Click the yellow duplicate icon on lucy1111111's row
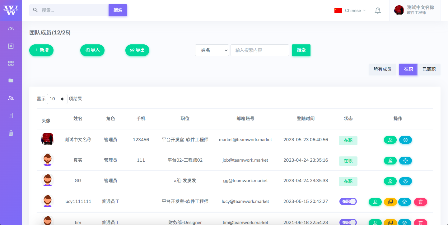The image size is (448, 225). [x=390, y=202]
